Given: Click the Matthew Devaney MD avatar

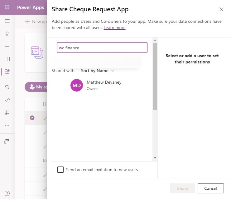Looking at the screenshot, I should pyautogui.click(x=77, y=85).
